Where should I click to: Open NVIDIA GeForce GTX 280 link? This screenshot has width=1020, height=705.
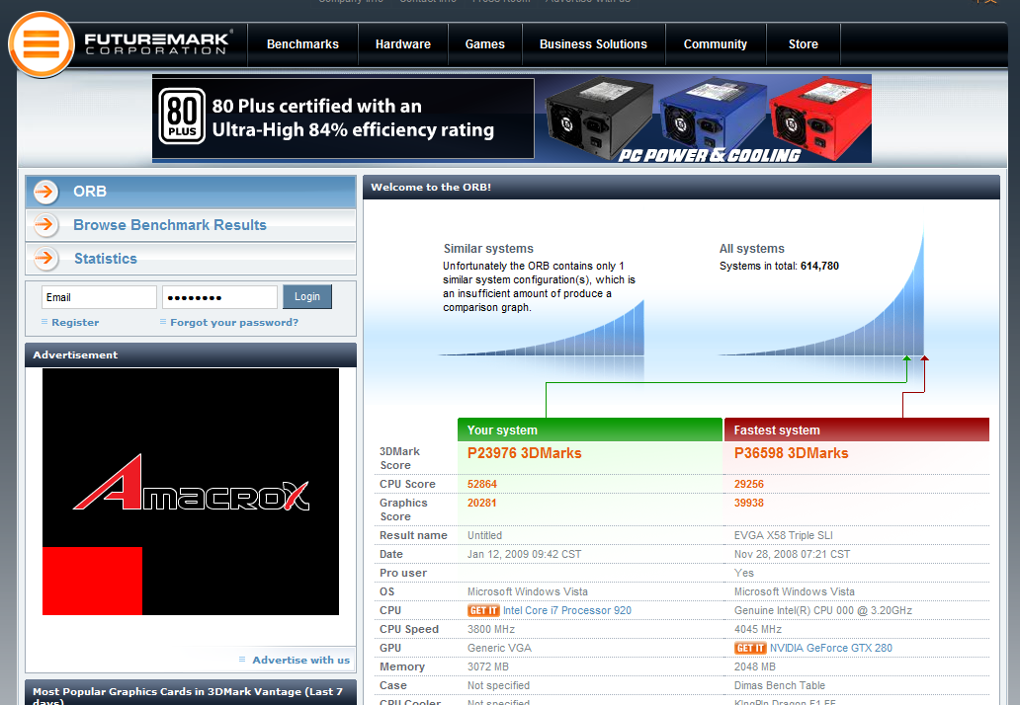tap(830, 648)
